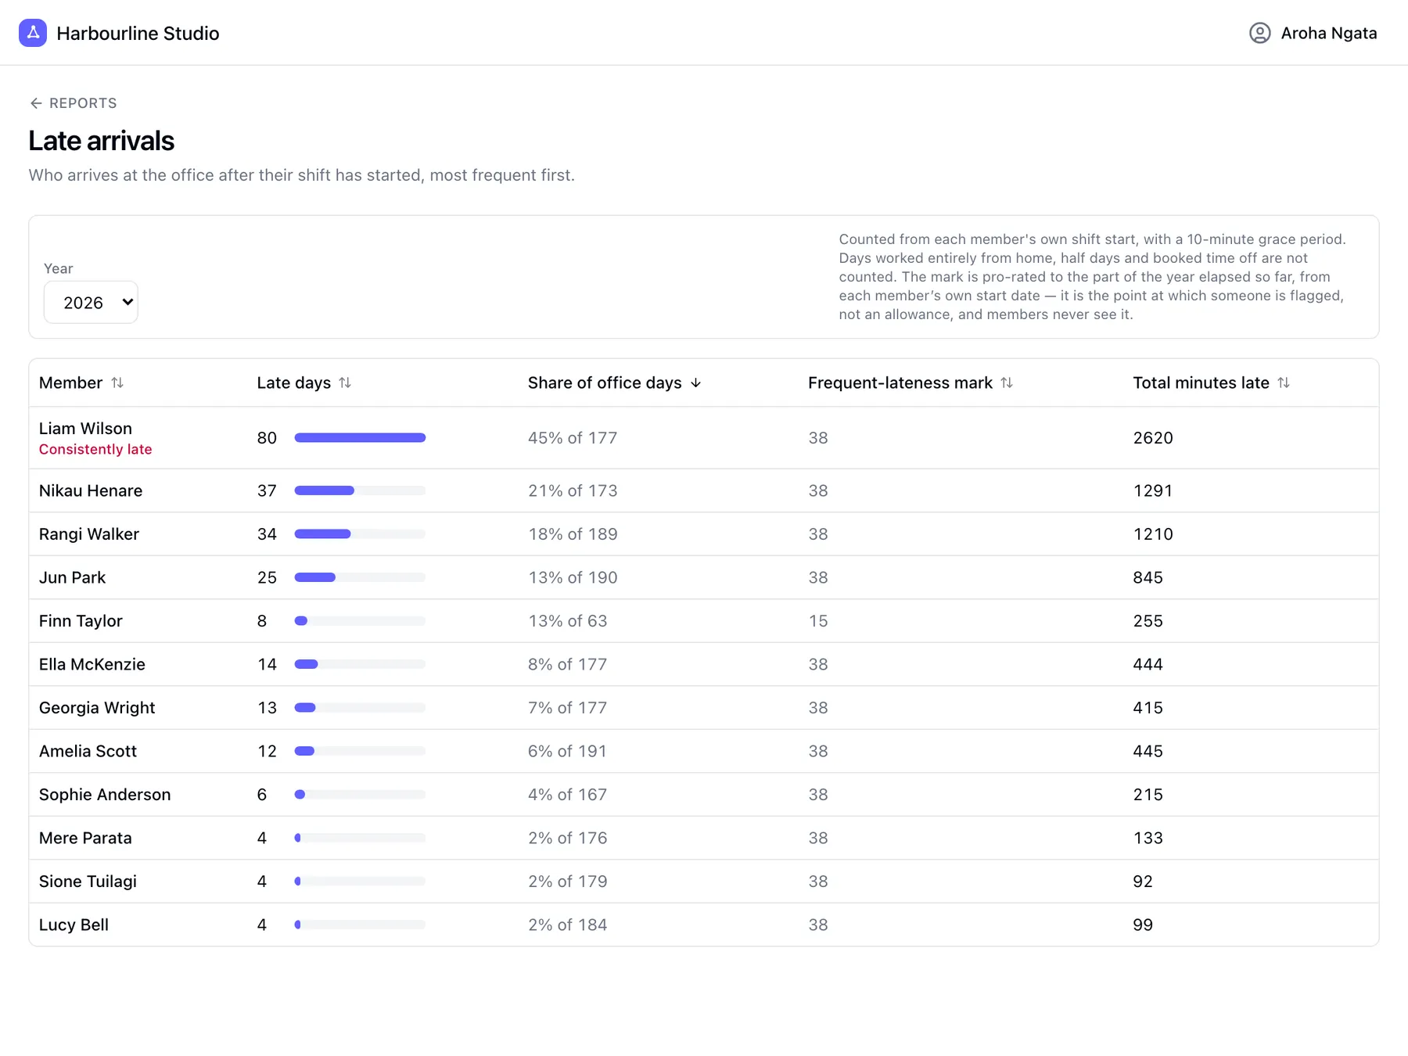Click total minutes value 845
This screenshot has width=1408, height=1056.
coord(1148,577)
